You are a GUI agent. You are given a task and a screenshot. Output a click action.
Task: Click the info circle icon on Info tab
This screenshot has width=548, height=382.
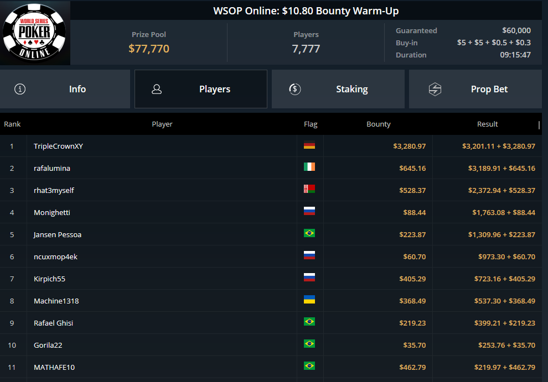coord(20,89)
